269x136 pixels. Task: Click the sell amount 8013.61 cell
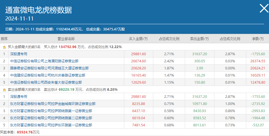[200, 125]
